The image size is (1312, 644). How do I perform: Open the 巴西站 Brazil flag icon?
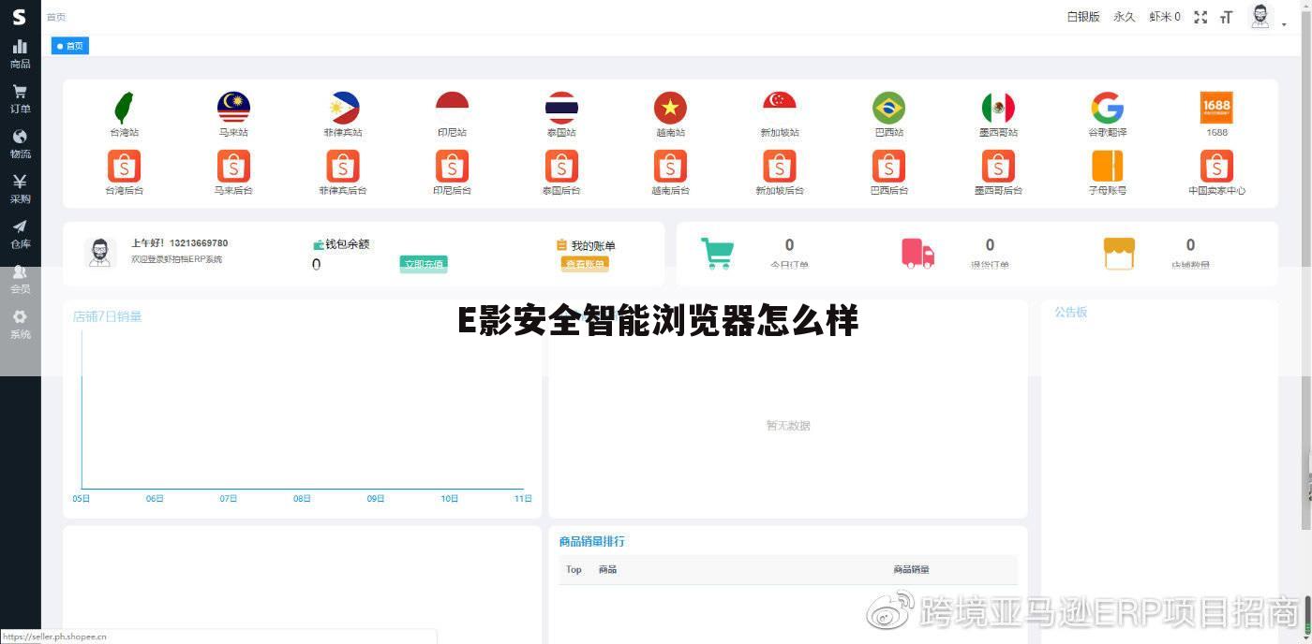coord(888,109)
